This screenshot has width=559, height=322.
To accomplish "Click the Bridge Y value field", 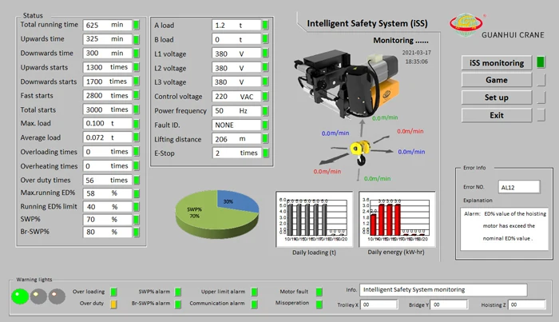I will pos(449,304).
